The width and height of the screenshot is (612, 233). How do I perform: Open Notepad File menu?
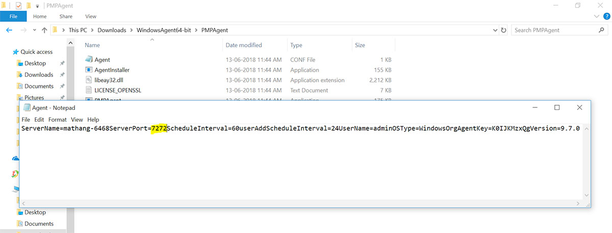coord(26,120)
